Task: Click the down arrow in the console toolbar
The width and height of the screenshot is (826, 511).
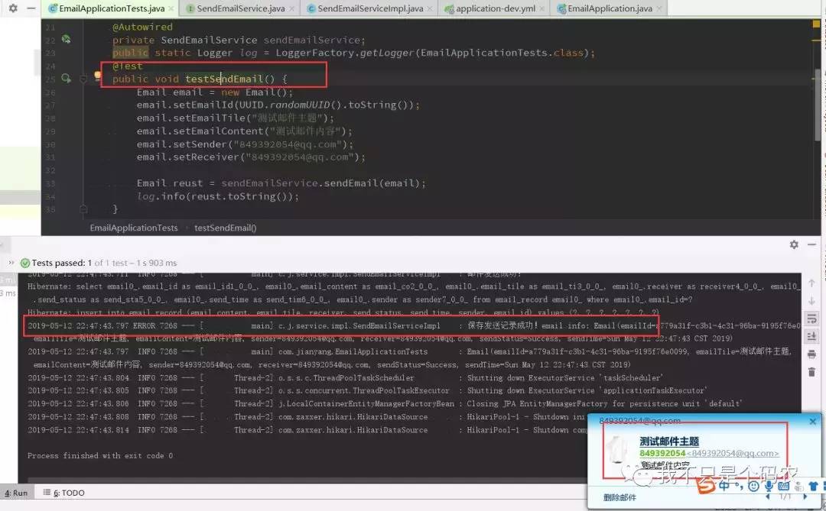Action: click(x=811, y=301)
